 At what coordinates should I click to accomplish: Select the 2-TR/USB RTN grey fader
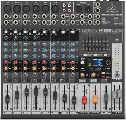106,97
